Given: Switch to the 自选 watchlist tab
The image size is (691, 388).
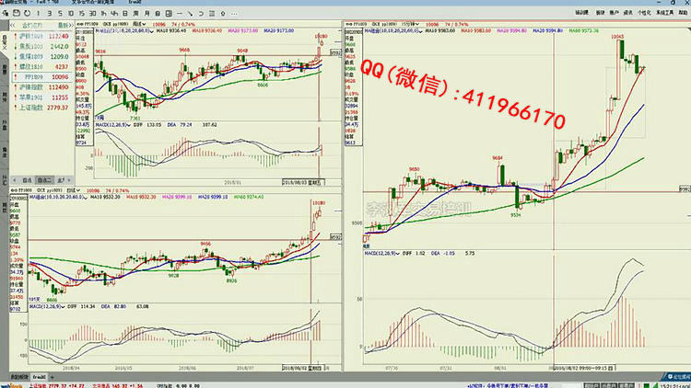Looking at the screenshot, I should pyautogui.click(x=28, y=180).
